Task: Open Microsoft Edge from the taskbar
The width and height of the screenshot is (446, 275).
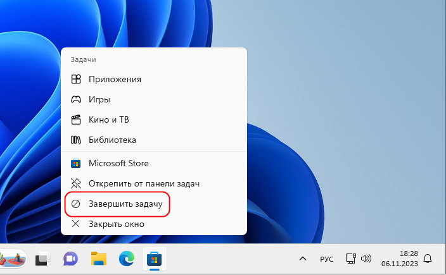Action: pos(127,259)
